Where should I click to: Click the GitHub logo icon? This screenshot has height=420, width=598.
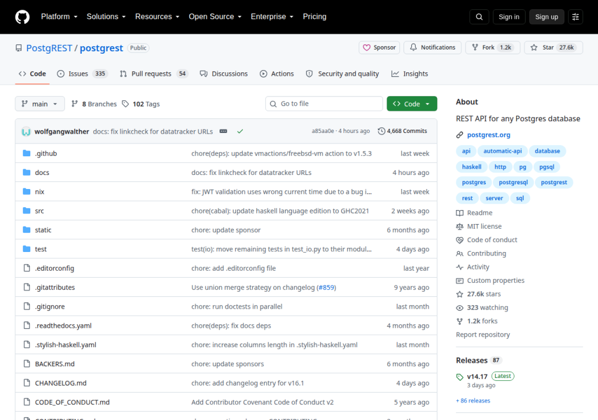[x=22, y=17]
